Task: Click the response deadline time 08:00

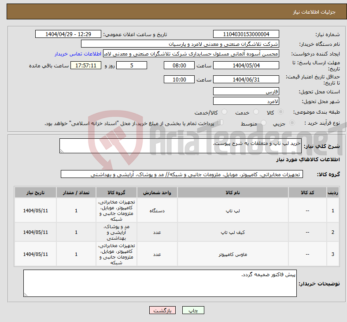Action: pyautogui.click(x=179, y=65)
